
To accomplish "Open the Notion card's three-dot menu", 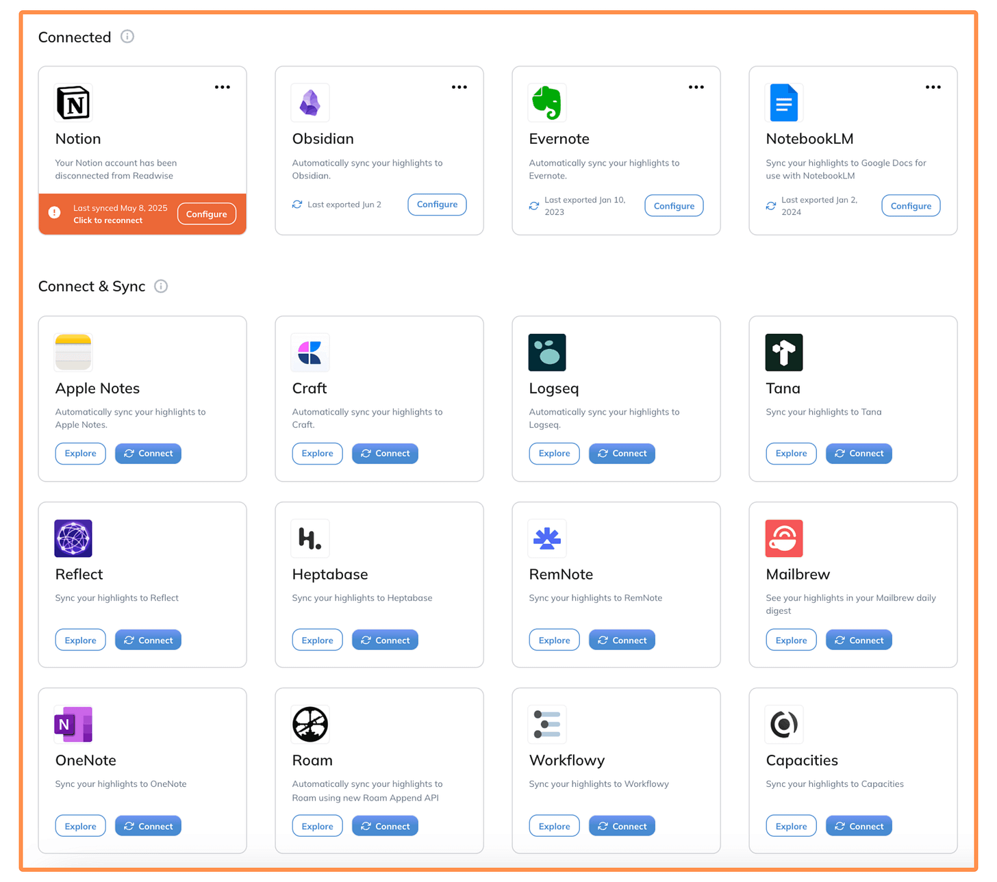I will click(x=223, y=87).
